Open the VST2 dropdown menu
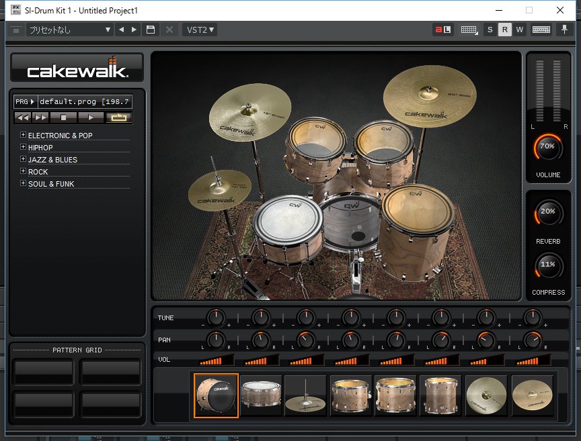This screenshot has height=441, width=581. click(x=200, y=30)
